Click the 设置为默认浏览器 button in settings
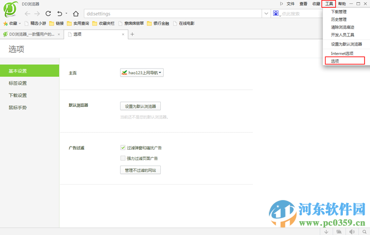Screen dimensions: 370x235 (141, 106)
